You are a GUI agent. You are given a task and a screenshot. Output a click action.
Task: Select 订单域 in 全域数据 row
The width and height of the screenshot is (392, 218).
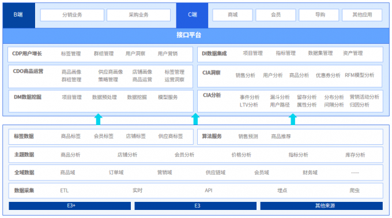(116, 172)
